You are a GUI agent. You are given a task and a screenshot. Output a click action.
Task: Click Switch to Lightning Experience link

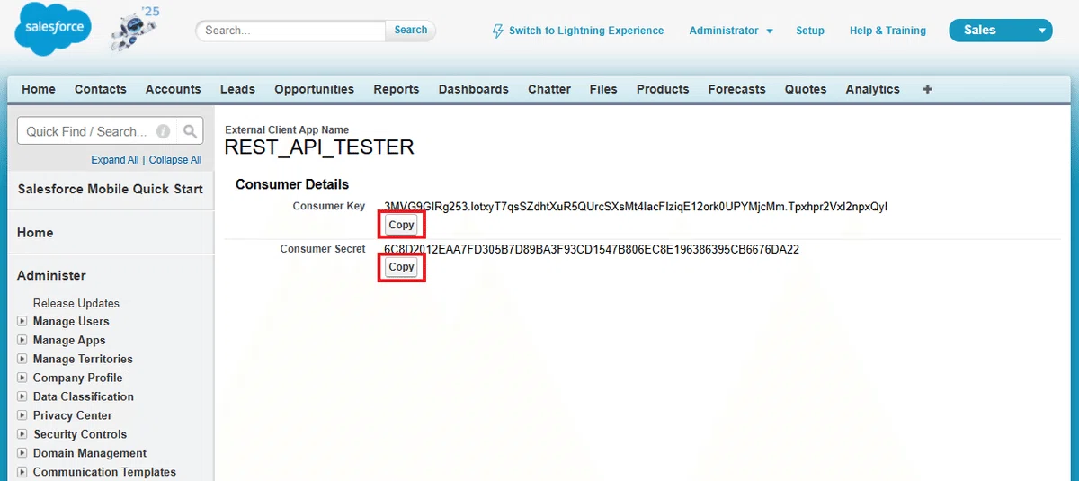[x=586, y=31]
